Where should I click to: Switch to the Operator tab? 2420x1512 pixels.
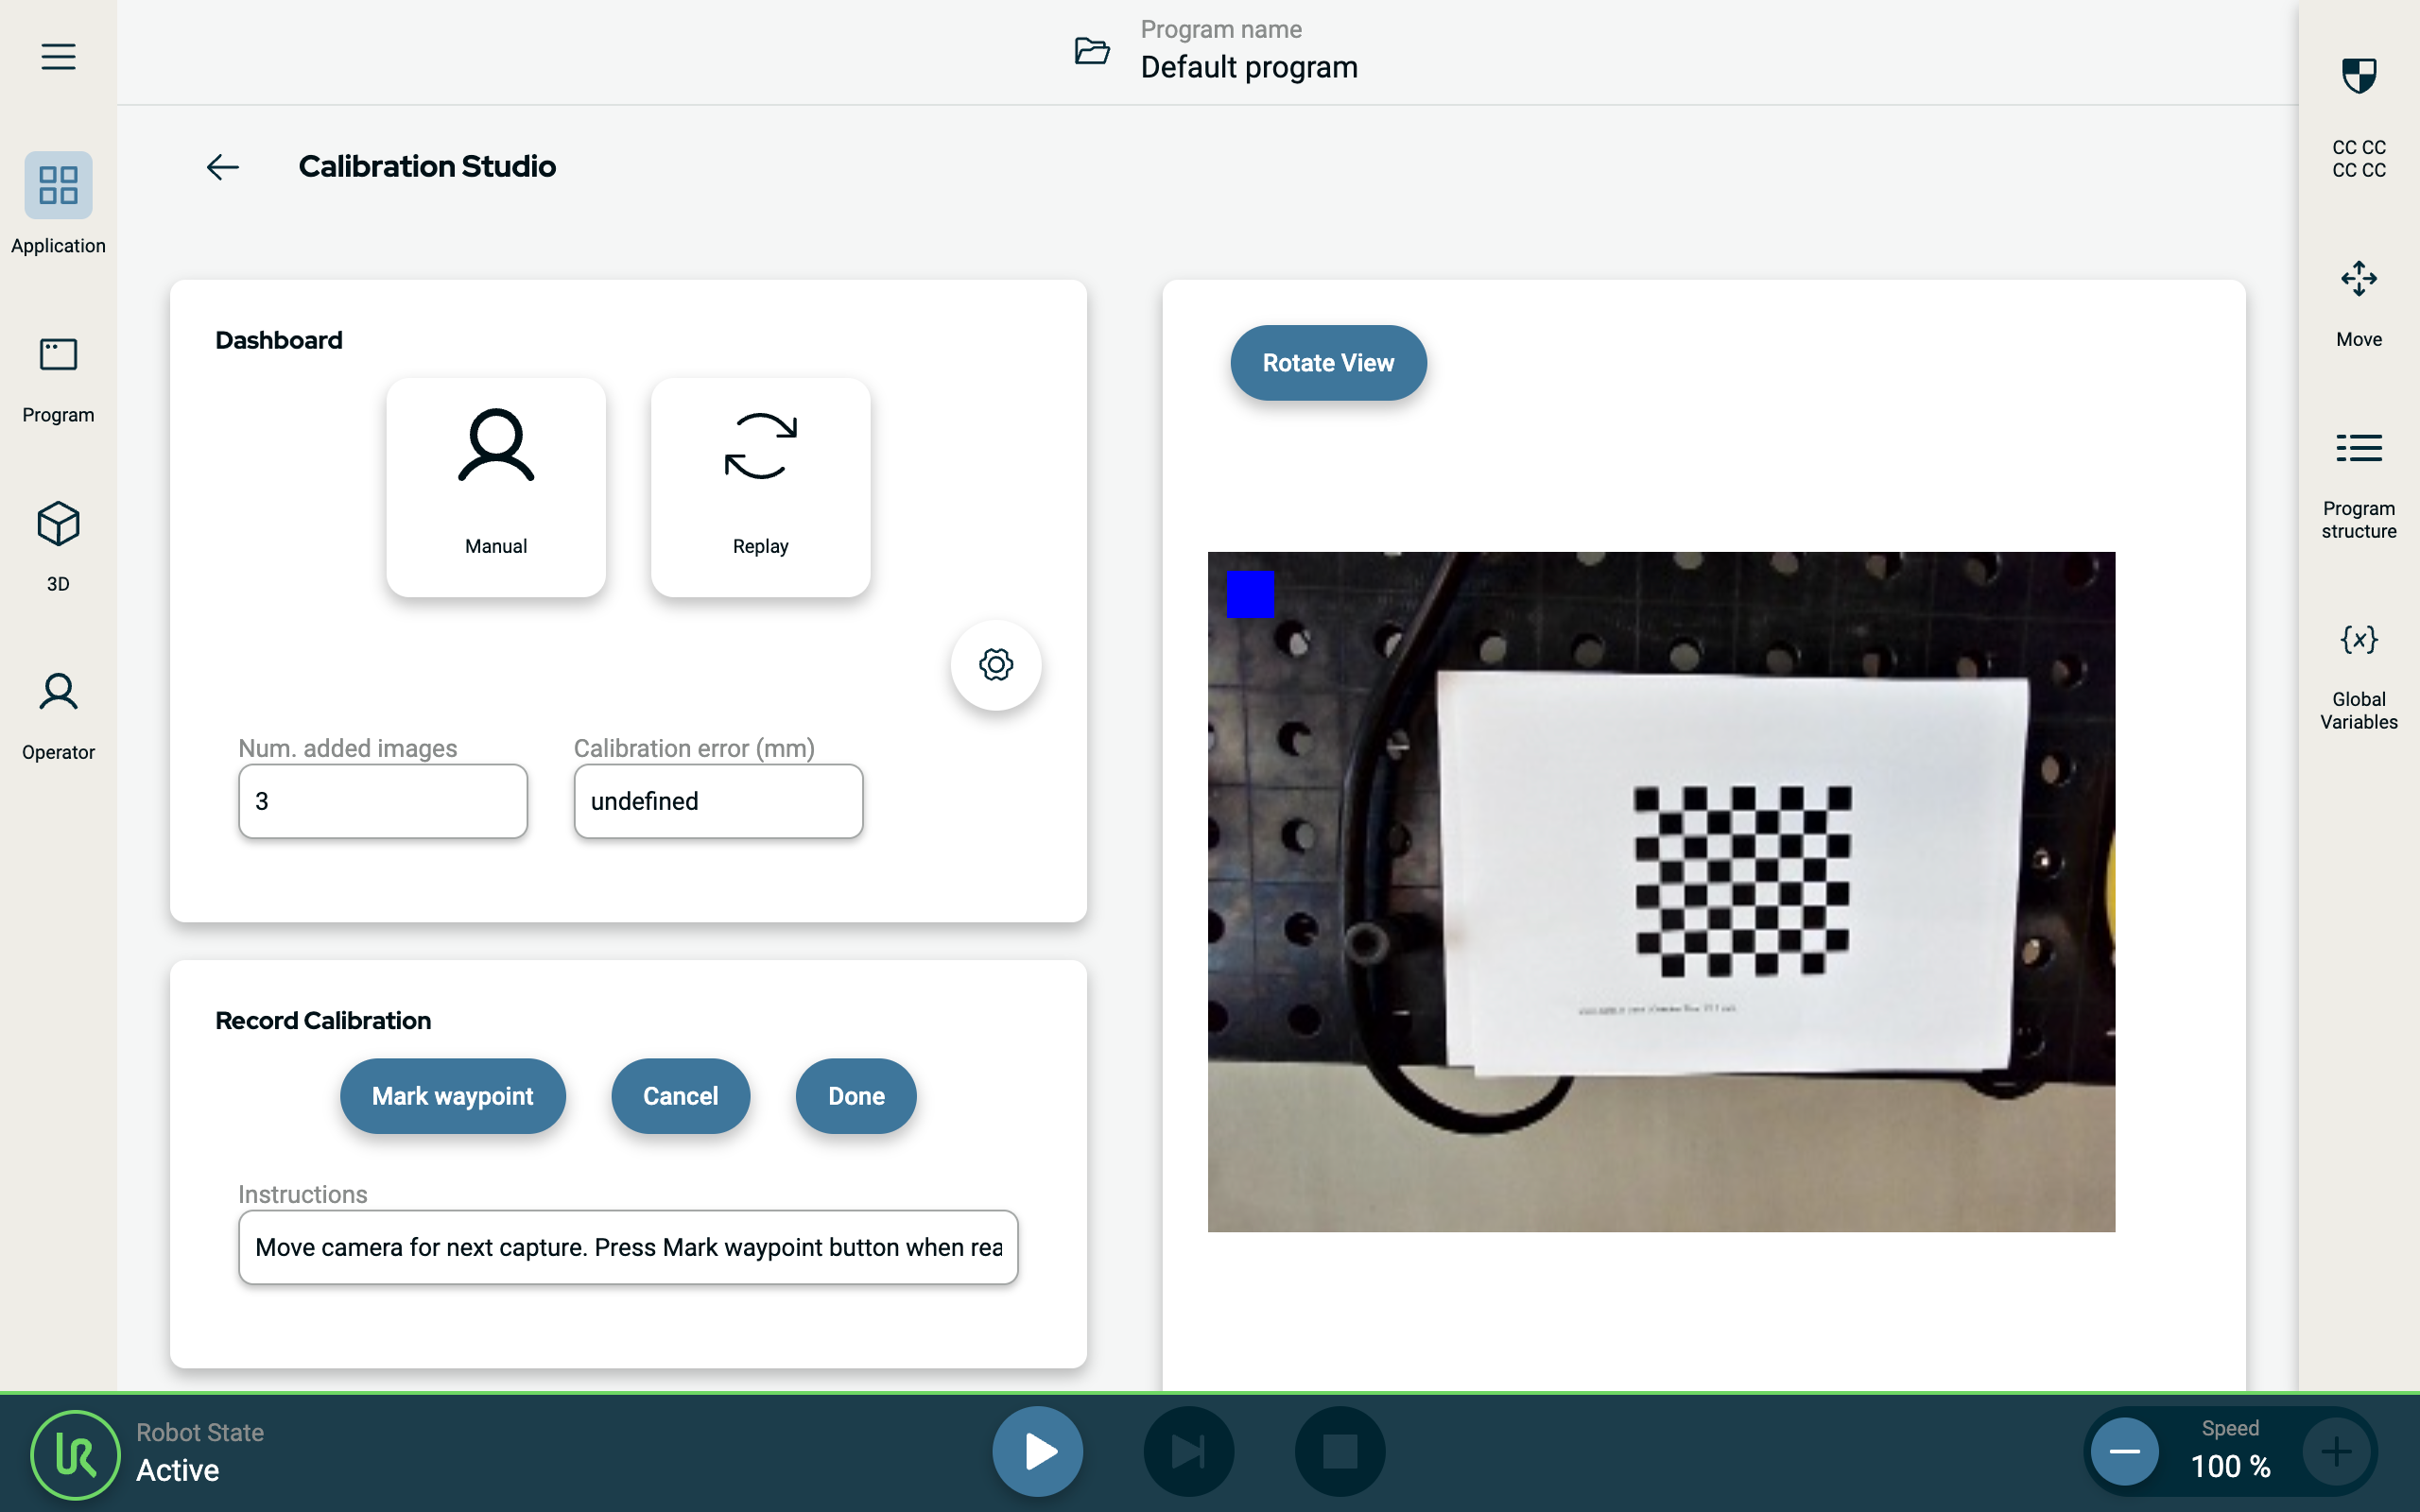(x=58, y=715)
